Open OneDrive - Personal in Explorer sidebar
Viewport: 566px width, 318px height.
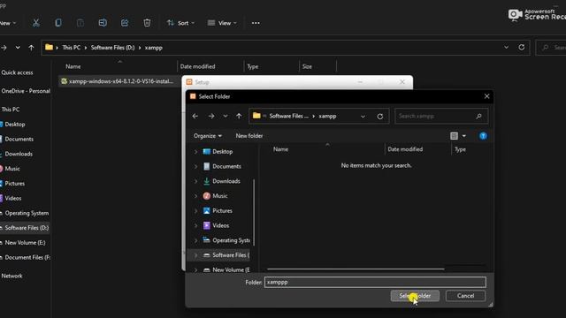tap(26, 91)
